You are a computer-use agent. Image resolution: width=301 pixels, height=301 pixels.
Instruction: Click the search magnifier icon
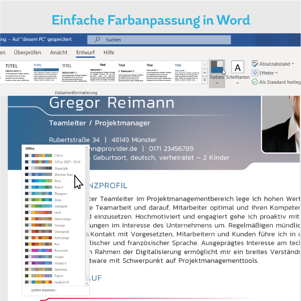point(97,40)
